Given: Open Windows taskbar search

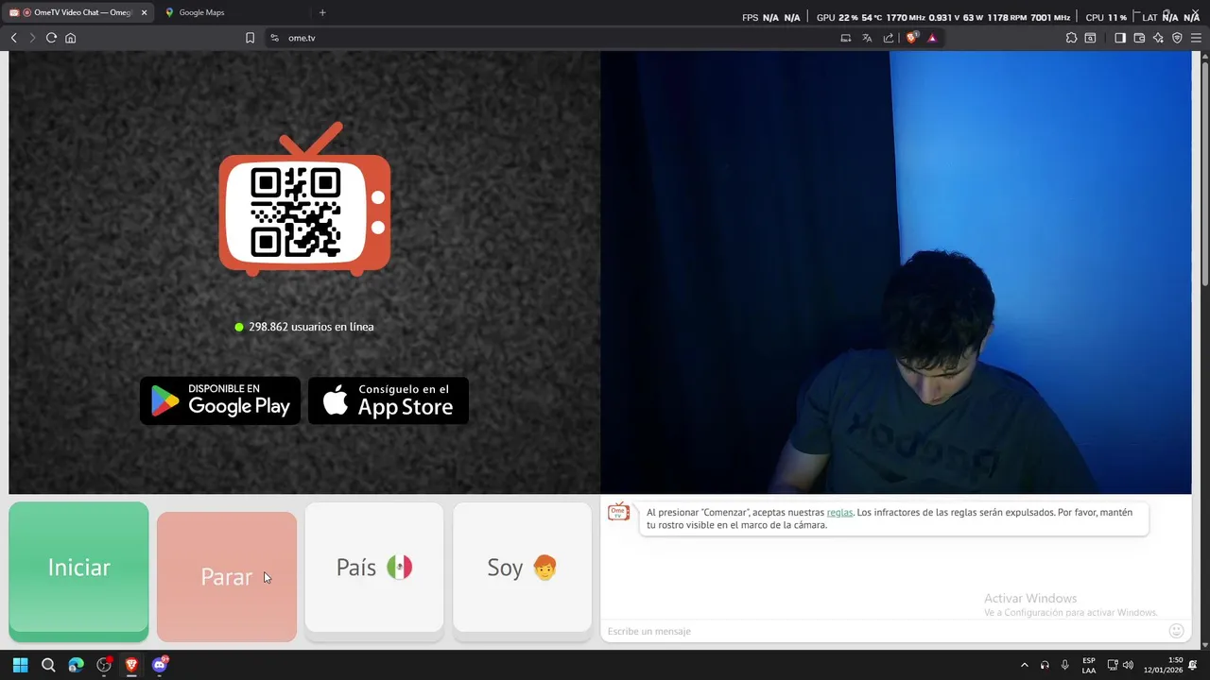Looking at the screenshot, I should click(48, 665).
